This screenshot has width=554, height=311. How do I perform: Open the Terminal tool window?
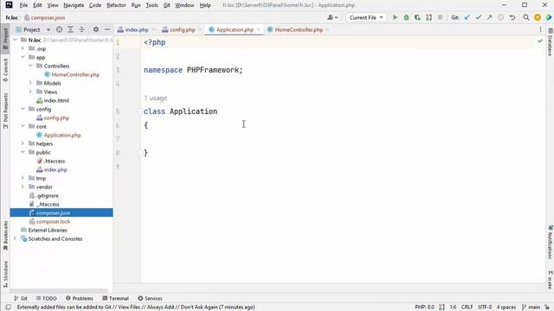pos(115,298)
